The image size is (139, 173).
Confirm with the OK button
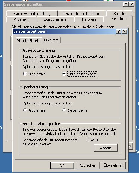pos(62,165)
